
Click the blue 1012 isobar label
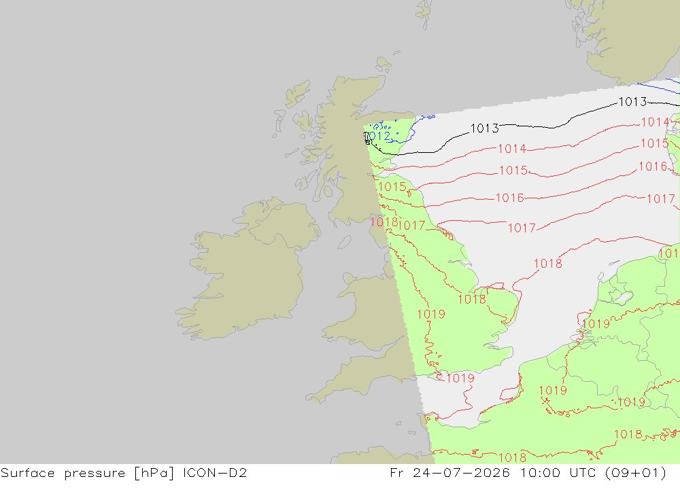pyautogui.click(x=377, y=136)
